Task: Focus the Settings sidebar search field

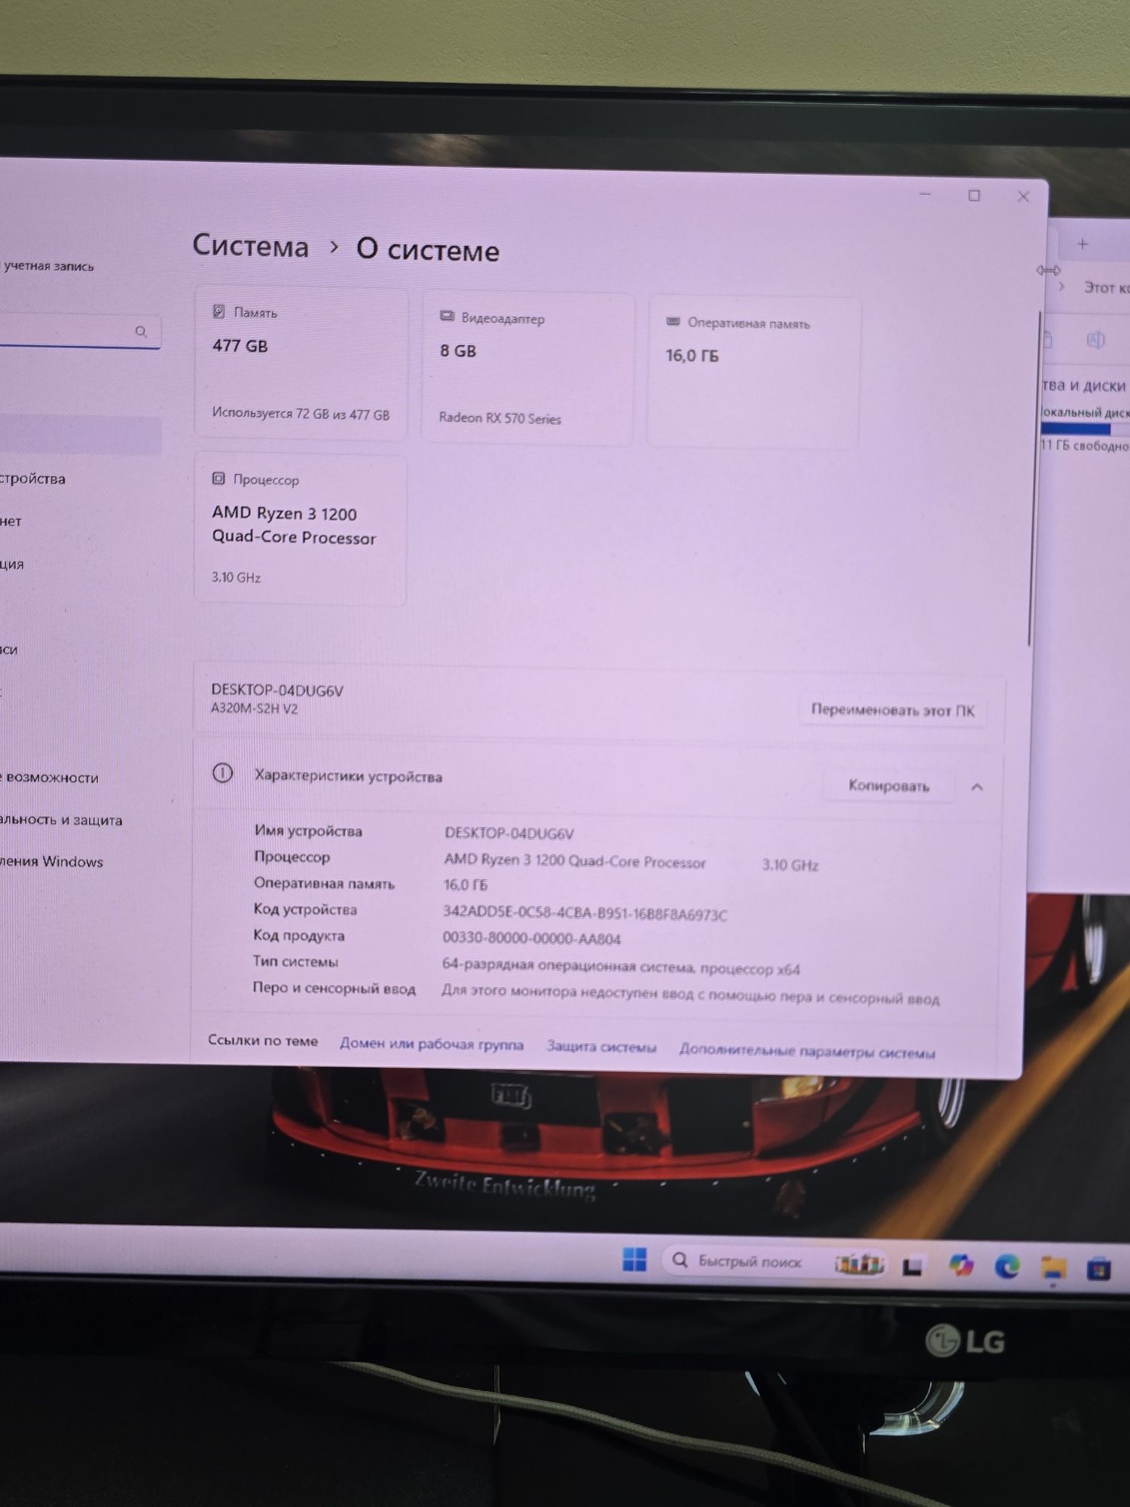Action: point(81,332)
